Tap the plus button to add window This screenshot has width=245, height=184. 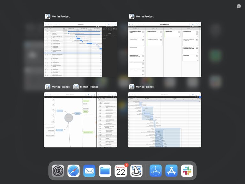pyautogui.click(x=239, y=6)
